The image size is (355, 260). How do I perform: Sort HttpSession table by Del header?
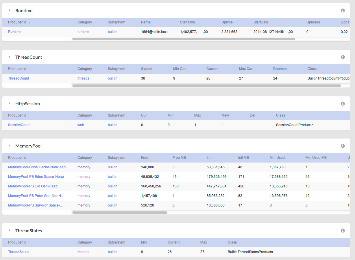click(252, 115)
